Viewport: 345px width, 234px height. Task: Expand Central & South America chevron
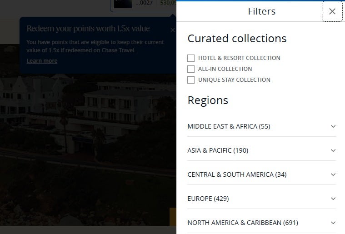tap(333, 175)
